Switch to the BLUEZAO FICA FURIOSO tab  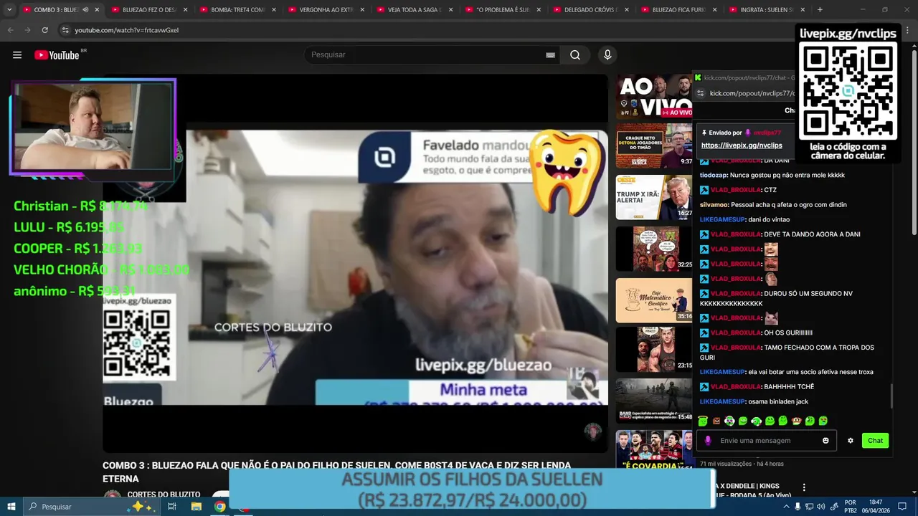678,10
